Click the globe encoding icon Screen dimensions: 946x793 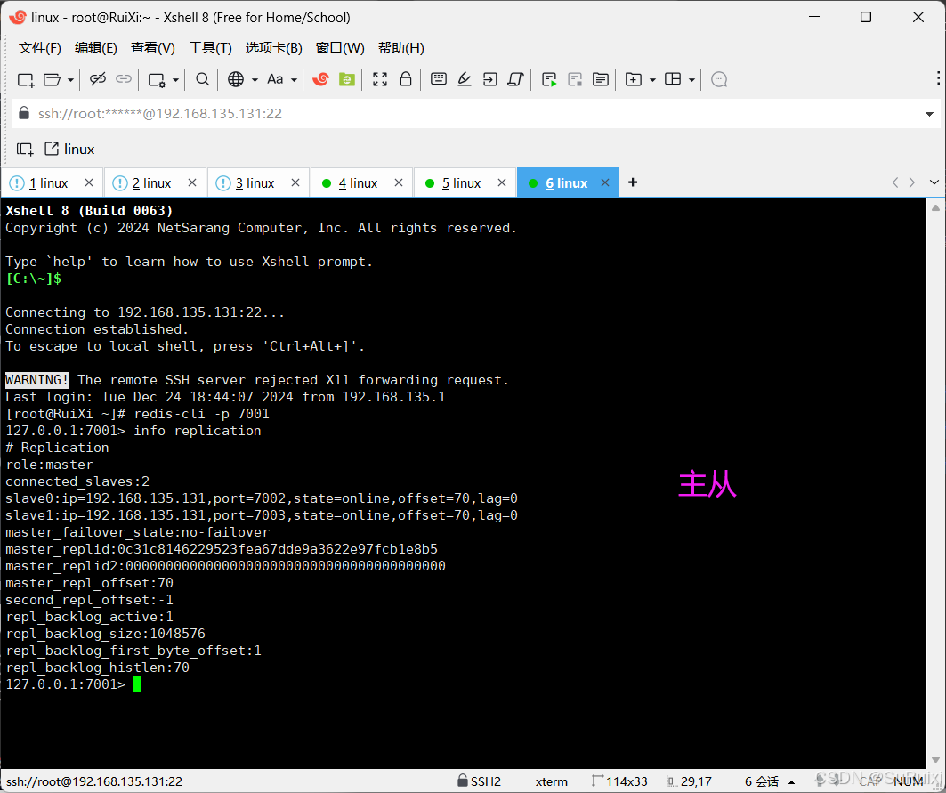point(236,79)
